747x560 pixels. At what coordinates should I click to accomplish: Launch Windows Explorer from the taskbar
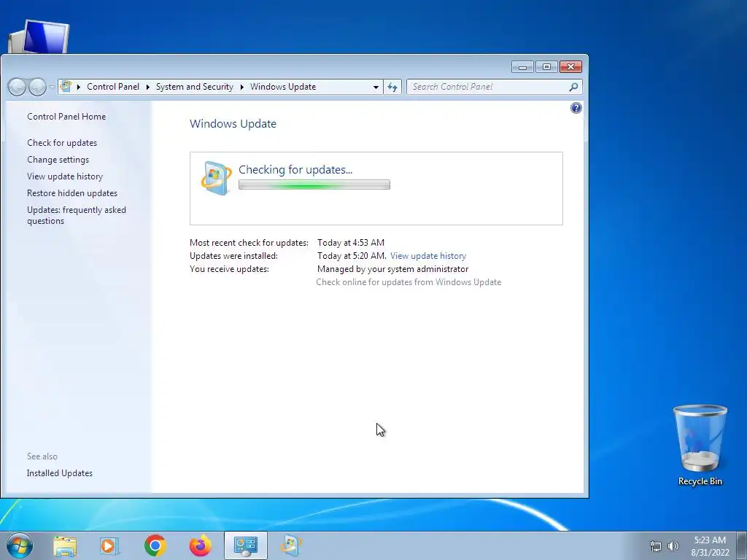click(65, 545)
